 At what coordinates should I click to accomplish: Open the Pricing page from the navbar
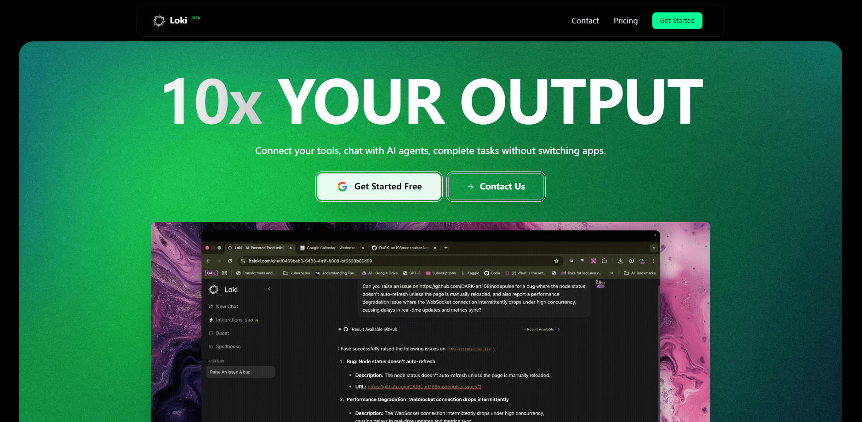pyautogui.click(x=625, y=21)
